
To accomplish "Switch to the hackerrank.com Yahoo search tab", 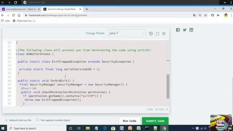I will (20, 9).
